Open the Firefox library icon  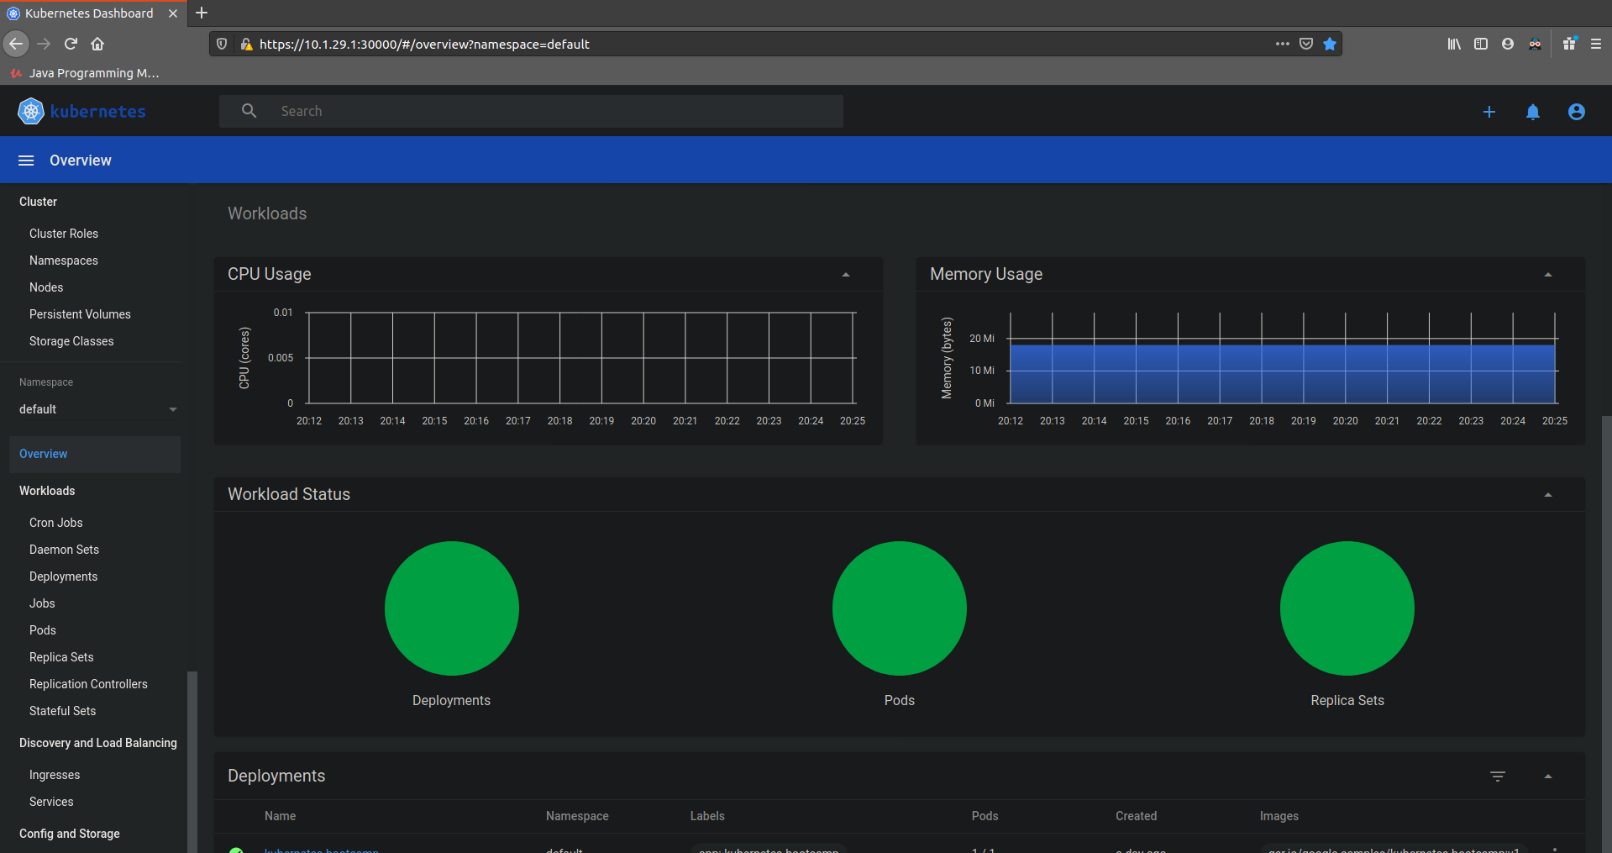point(1454,44)
